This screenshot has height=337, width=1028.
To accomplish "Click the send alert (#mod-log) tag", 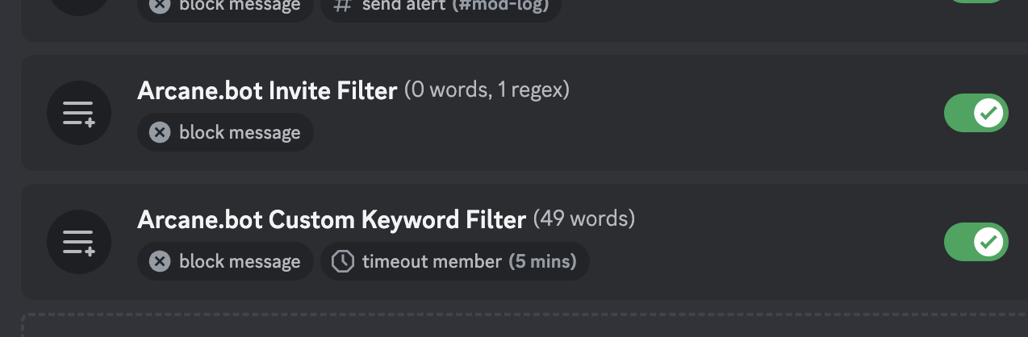I will 441,6.
